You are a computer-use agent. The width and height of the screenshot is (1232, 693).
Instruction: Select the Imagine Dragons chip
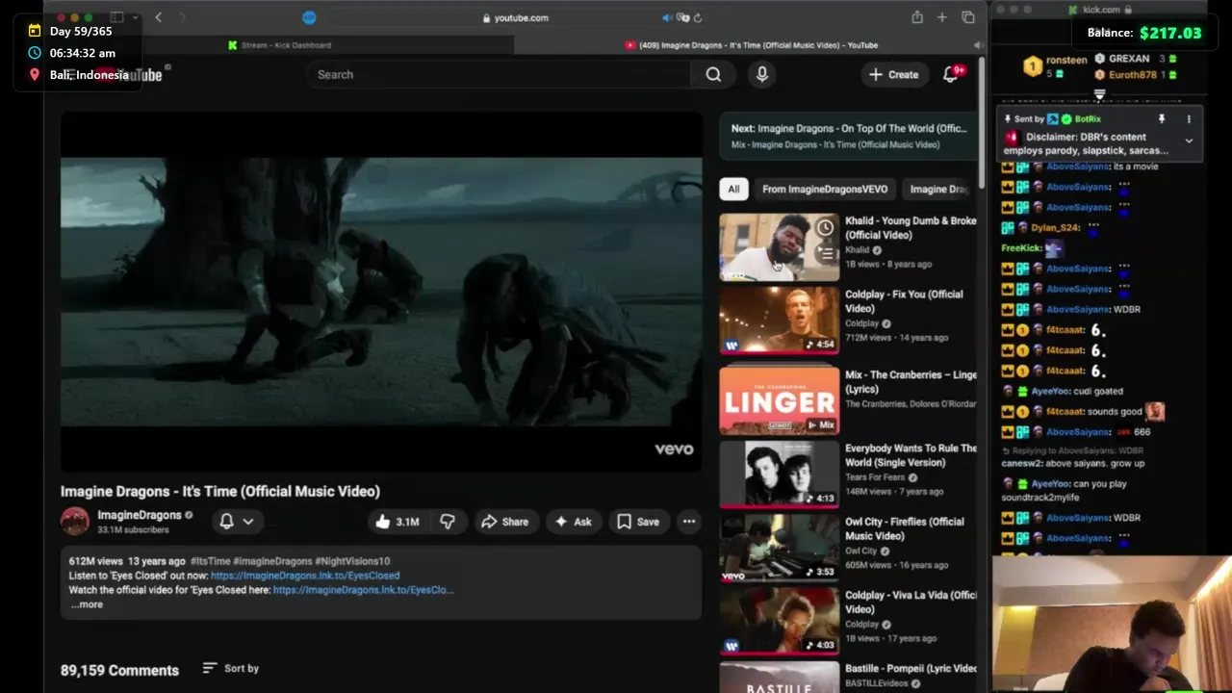pyautogui.click(x=940, y=189)
